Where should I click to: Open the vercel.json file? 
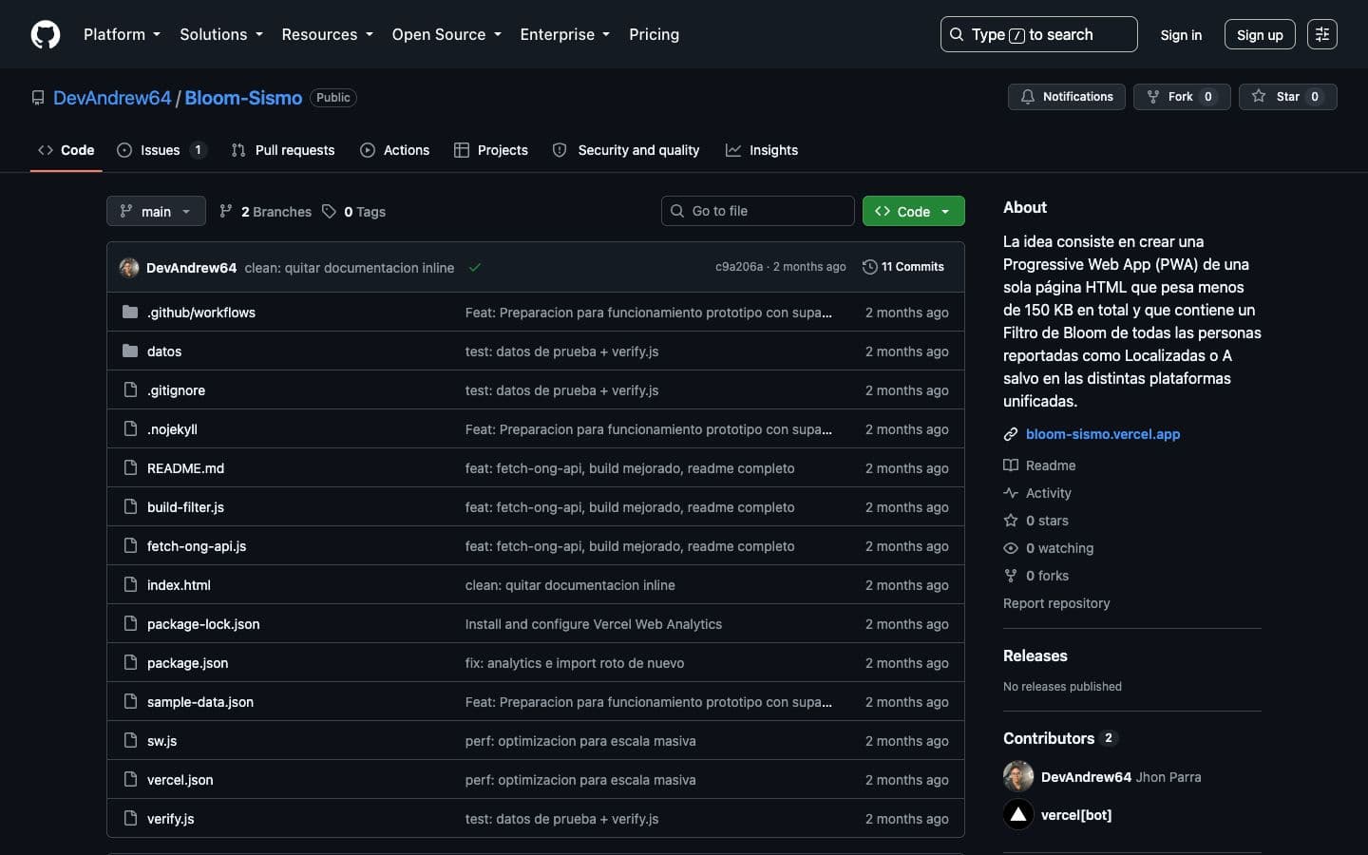click(x=180, y=780)
